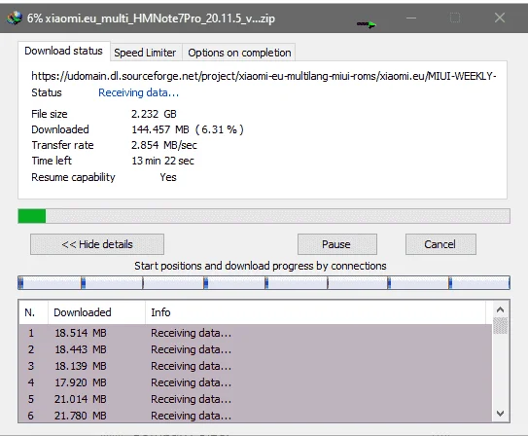Close the download window
Image resolution: width=528 pixels, height=436 pixels.
(500, 18)
